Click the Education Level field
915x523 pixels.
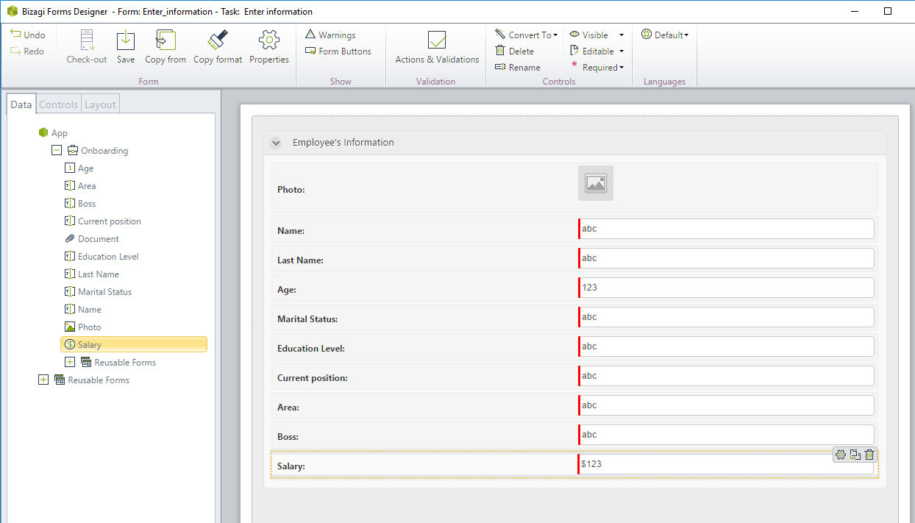[x=726, y=346]
